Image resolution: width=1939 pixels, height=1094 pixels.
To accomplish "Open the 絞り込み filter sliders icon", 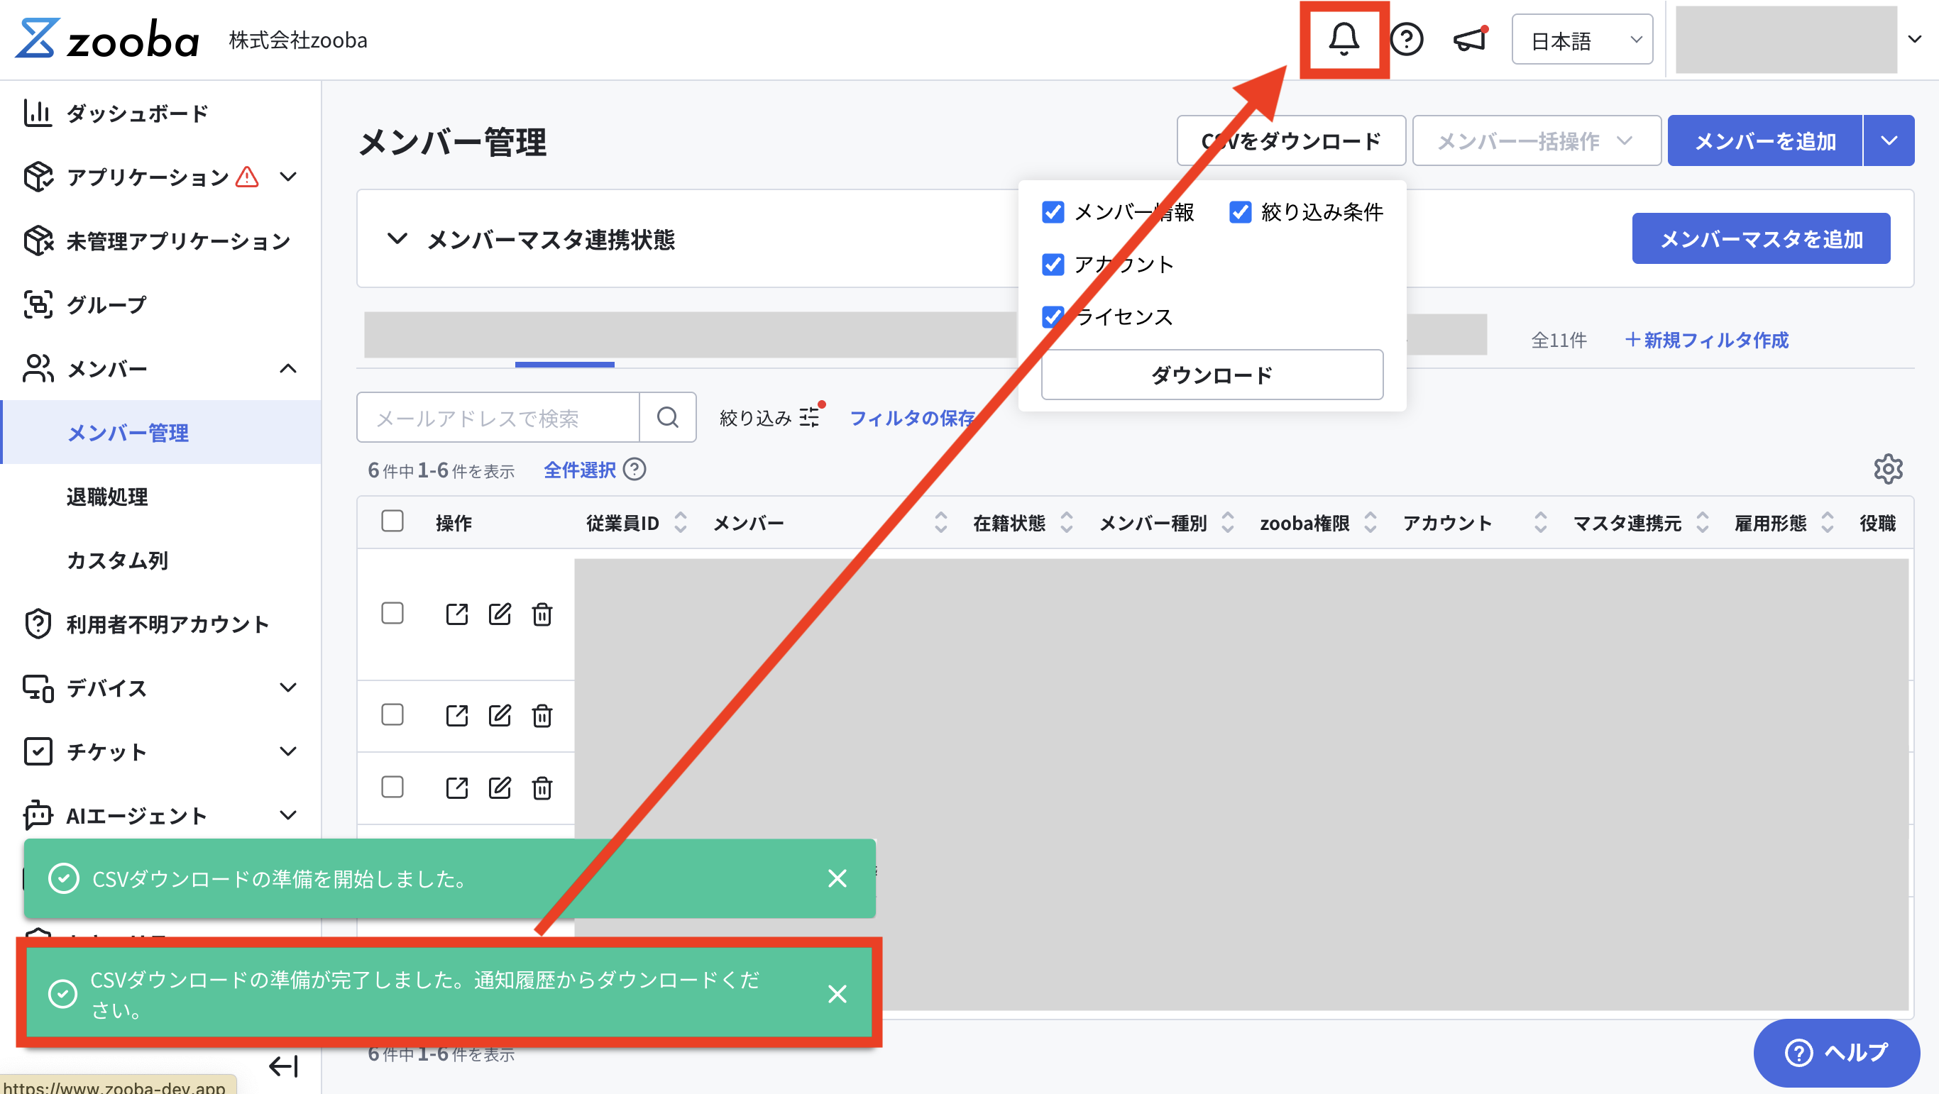I will click(x=809, y=417).
